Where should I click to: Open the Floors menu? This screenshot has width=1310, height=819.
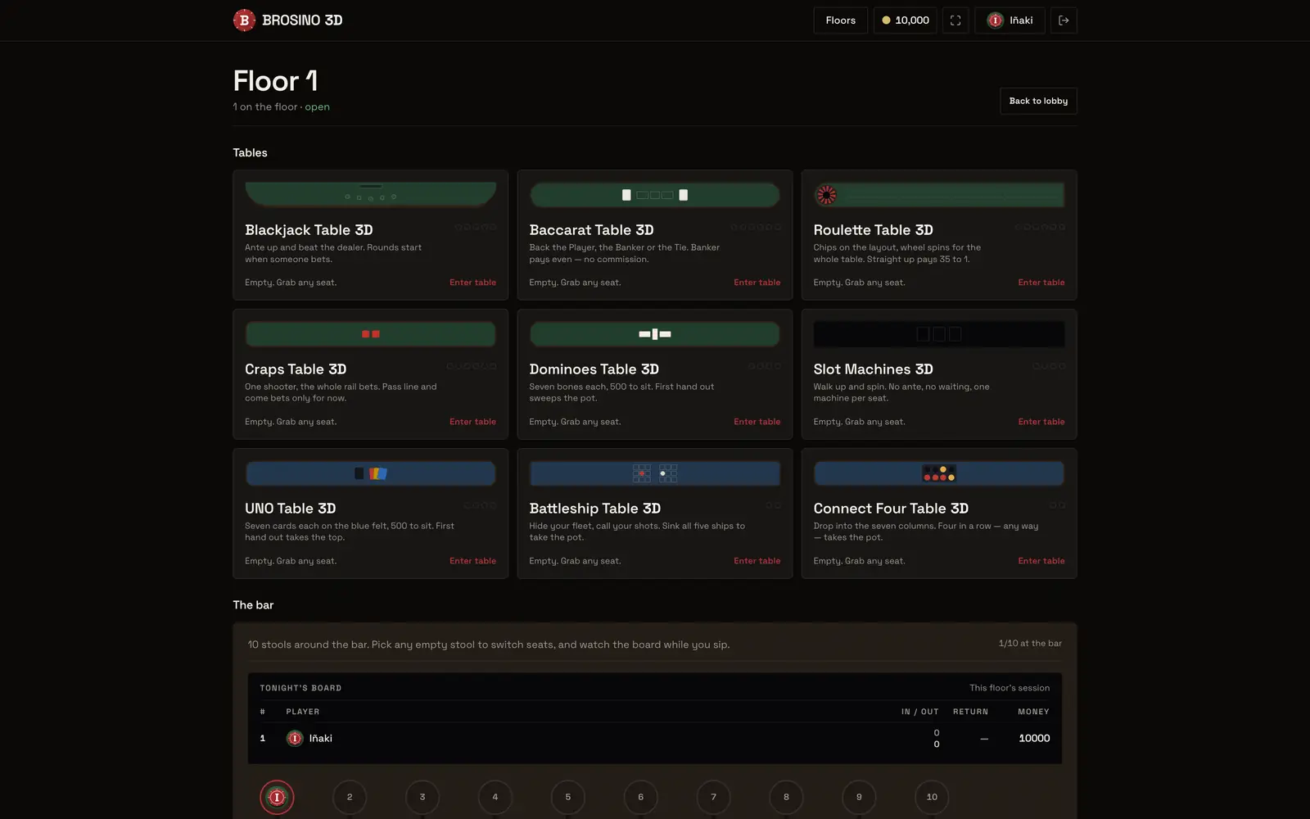(840, 20)
